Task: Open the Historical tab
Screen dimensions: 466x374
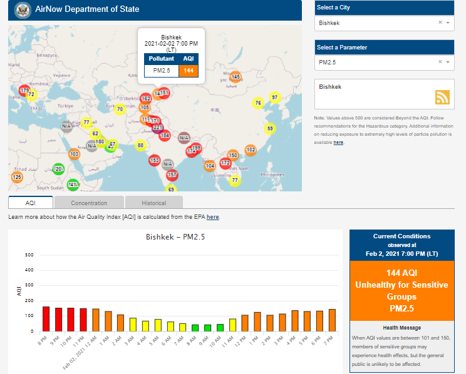Action: 153,203
